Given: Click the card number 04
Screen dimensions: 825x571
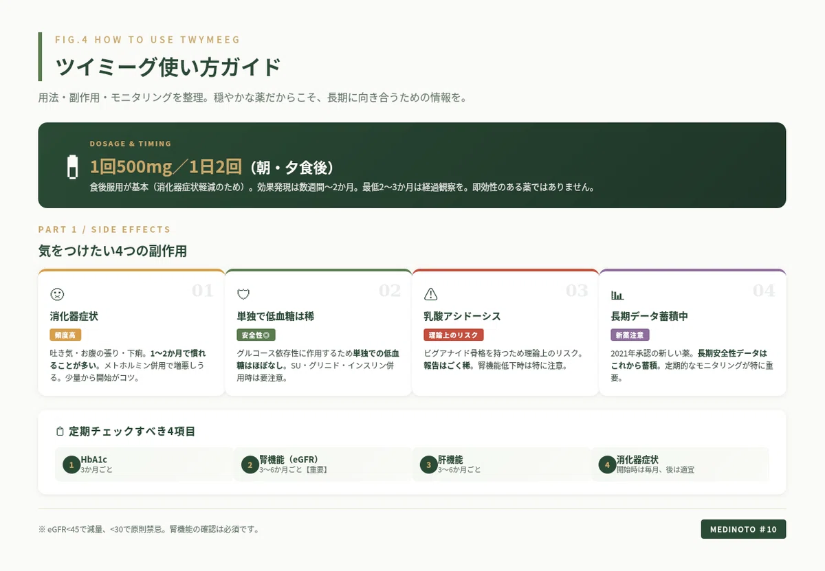Looking at the screenshot, I should pos(764,291).
